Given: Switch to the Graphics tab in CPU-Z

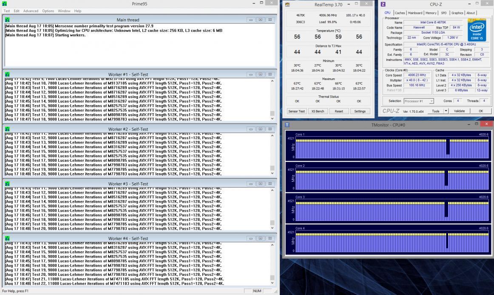Looking at the screenshot, I should pos(457,13).
